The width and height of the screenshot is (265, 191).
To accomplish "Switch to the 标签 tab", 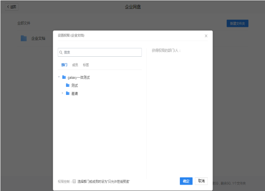I will click(x=86, y=65).
